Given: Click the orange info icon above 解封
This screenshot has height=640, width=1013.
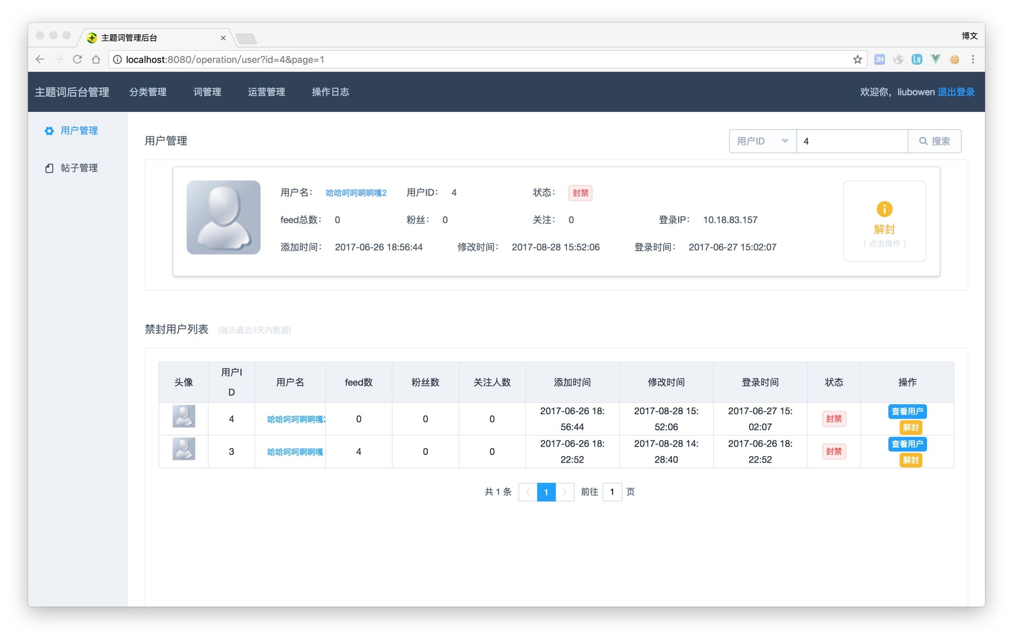Looking at the screenshot, I should [x=884, y=209].
